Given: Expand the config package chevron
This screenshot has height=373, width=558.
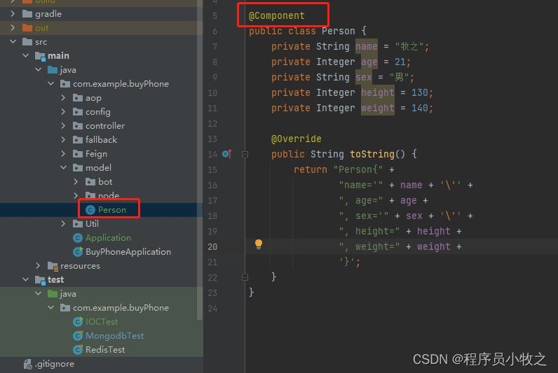Looking at the screenshot, I should coord(63,111).
